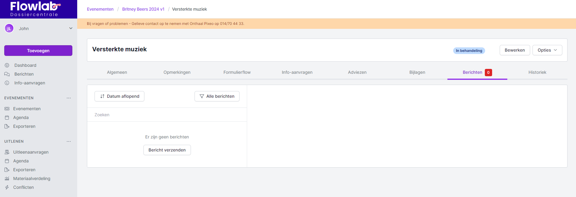
Task: Expand the John user menu chevron
Action: coord(71,28)
